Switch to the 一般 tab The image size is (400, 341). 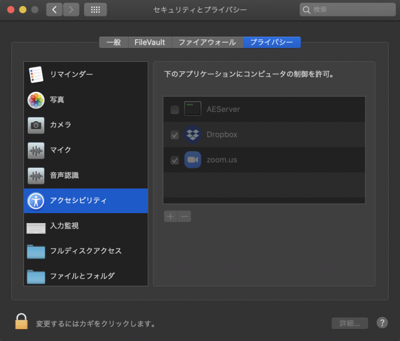114,43
